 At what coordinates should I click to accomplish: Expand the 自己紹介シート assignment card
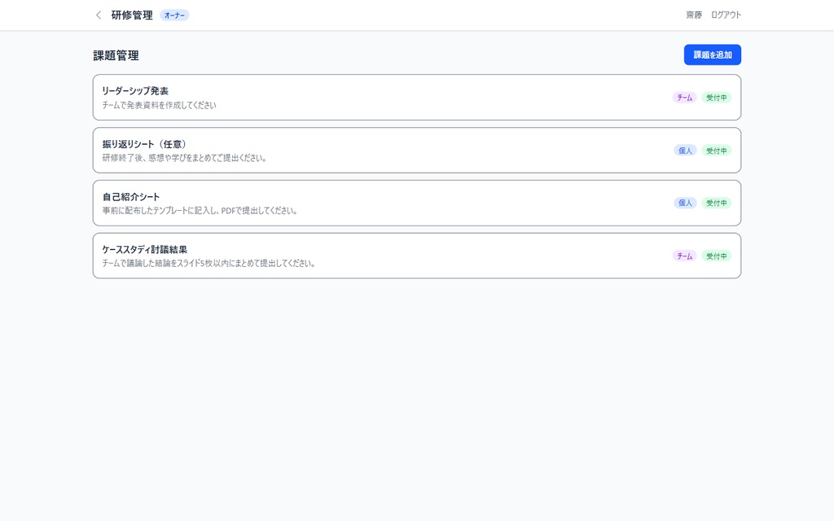pos(367,203)
